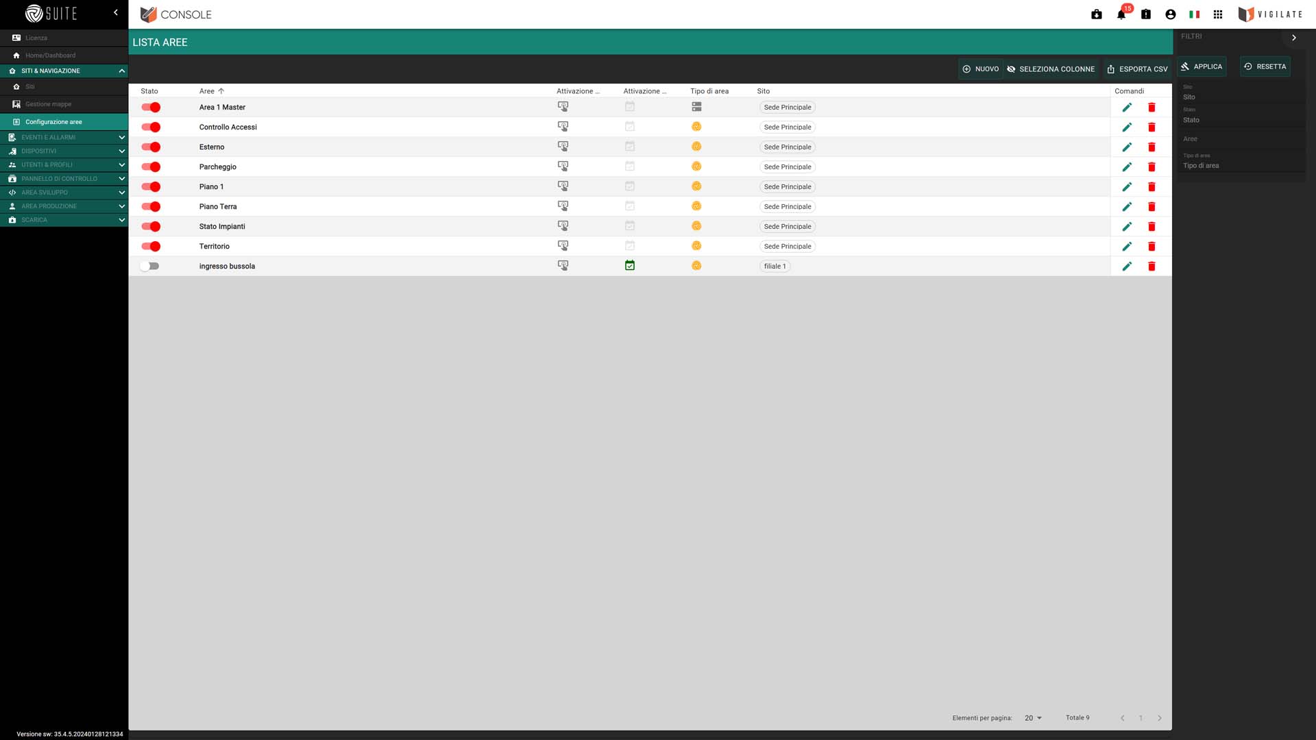This screenshot has width=1316, height=740.
Task: Click the Stato filter field
Action: 1241,116
